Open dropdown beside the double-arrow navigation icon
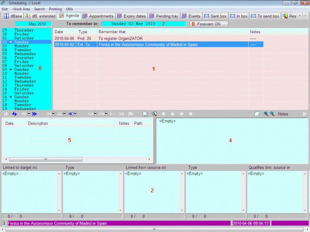This screenshot has width=310, height=232. click(x=29, y=114)
